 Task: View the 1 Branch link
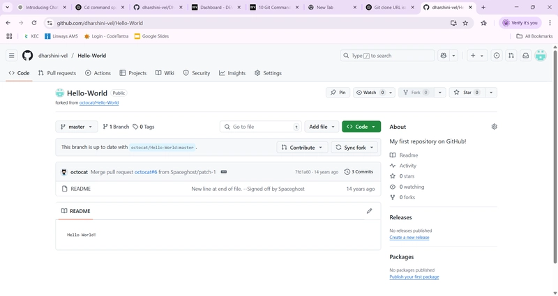click(x=116, y=127)
